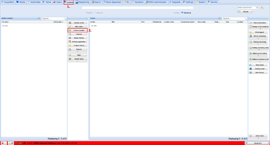Click the red alert icon in status bar

(x=3, y=143)
